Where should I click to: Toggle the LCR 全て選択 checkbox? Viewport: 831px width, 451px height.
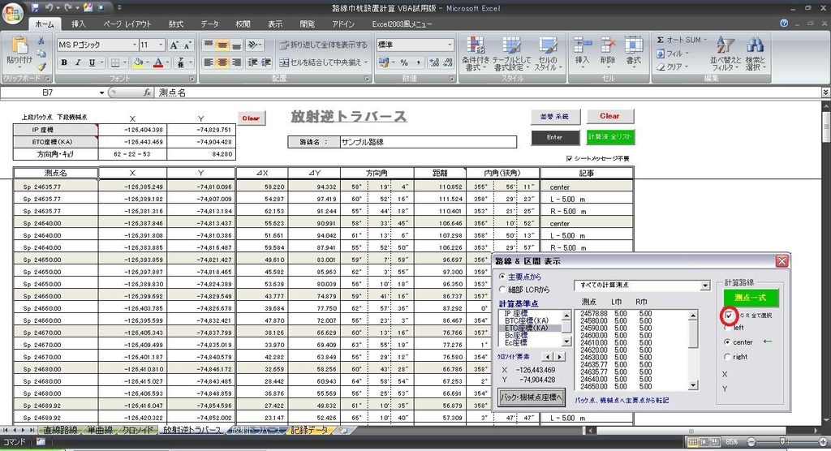[730, 316]
